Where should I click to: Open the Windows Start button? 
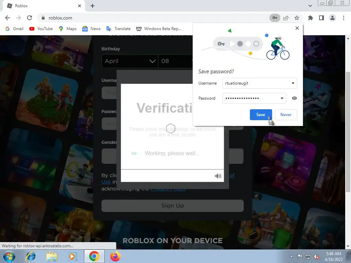coord(9,256)
